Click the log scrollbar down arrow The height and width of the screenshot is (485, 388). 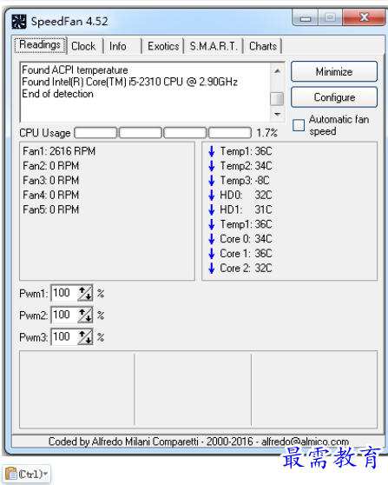278,115
